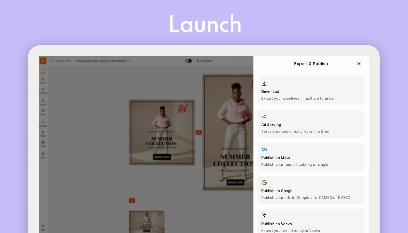The image size is (408, 233).
Task: Open Templates from the left sidebar
Action: 43,91
